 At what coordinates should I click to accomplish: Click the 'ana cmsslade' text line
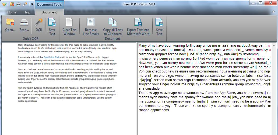tap(149, 88)
